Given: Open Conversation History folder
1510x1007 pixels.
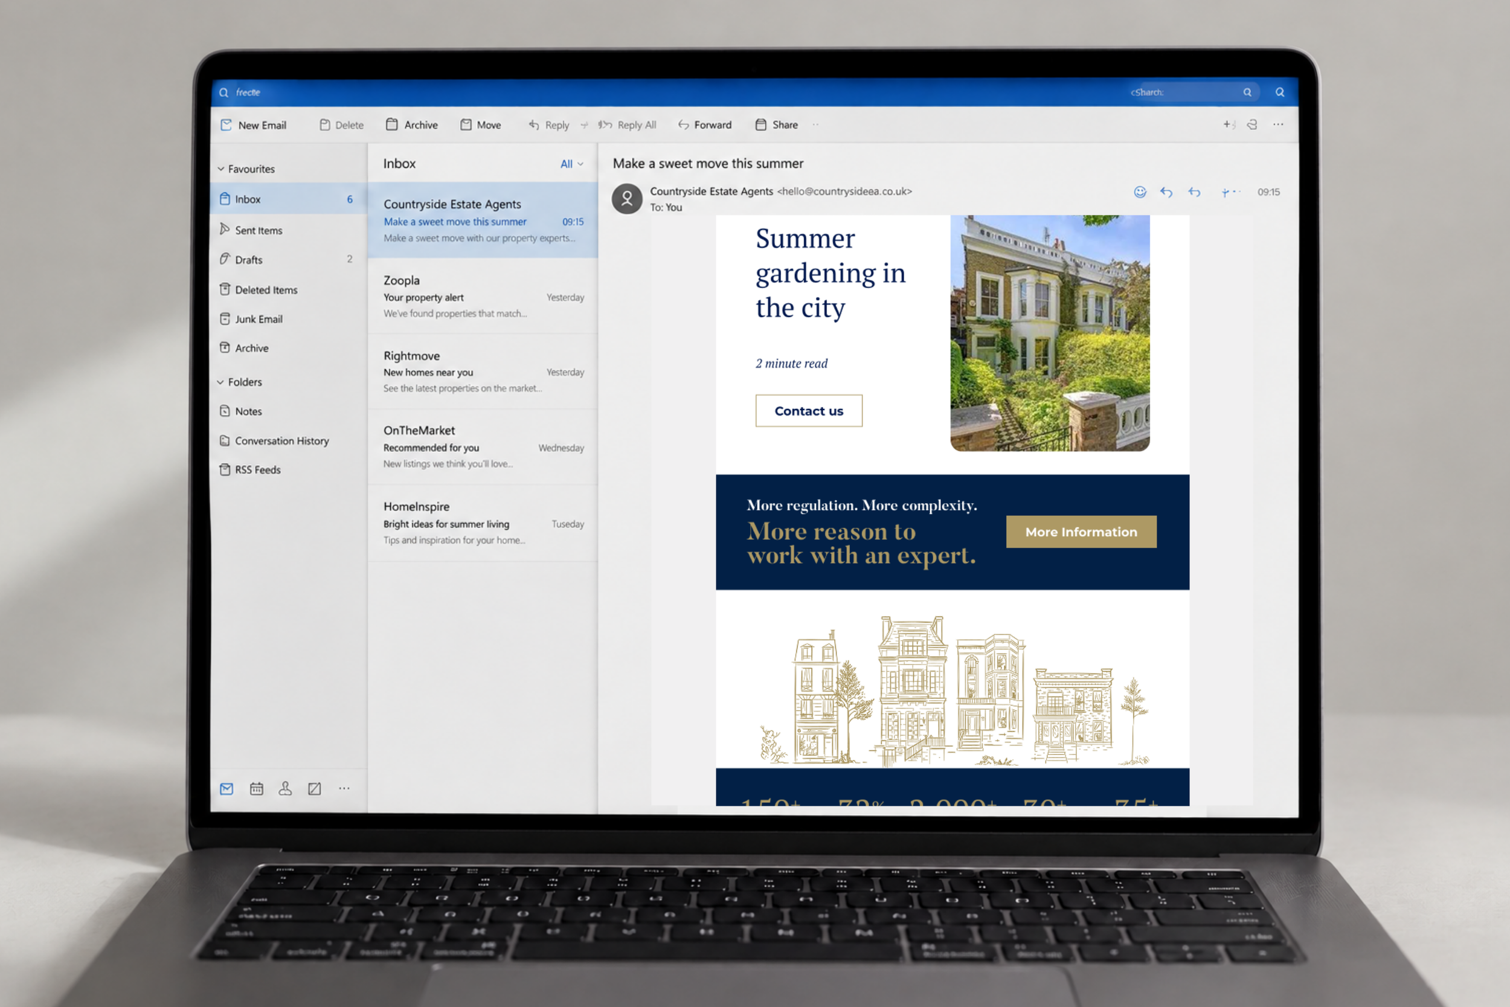Looking at the screenshot, I should (289, 440).
